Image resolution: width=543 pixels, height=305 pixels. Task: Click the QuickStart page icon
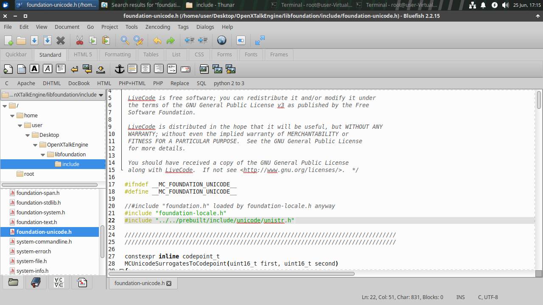pyautogui.click(x=8, y=69)
